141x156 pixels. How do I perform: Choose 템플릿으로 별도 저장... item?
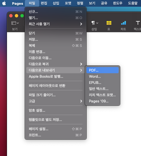[x=56, y=120]
